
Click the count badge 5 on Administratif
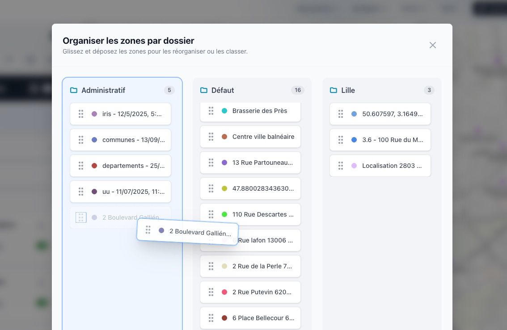coord(169,90)
